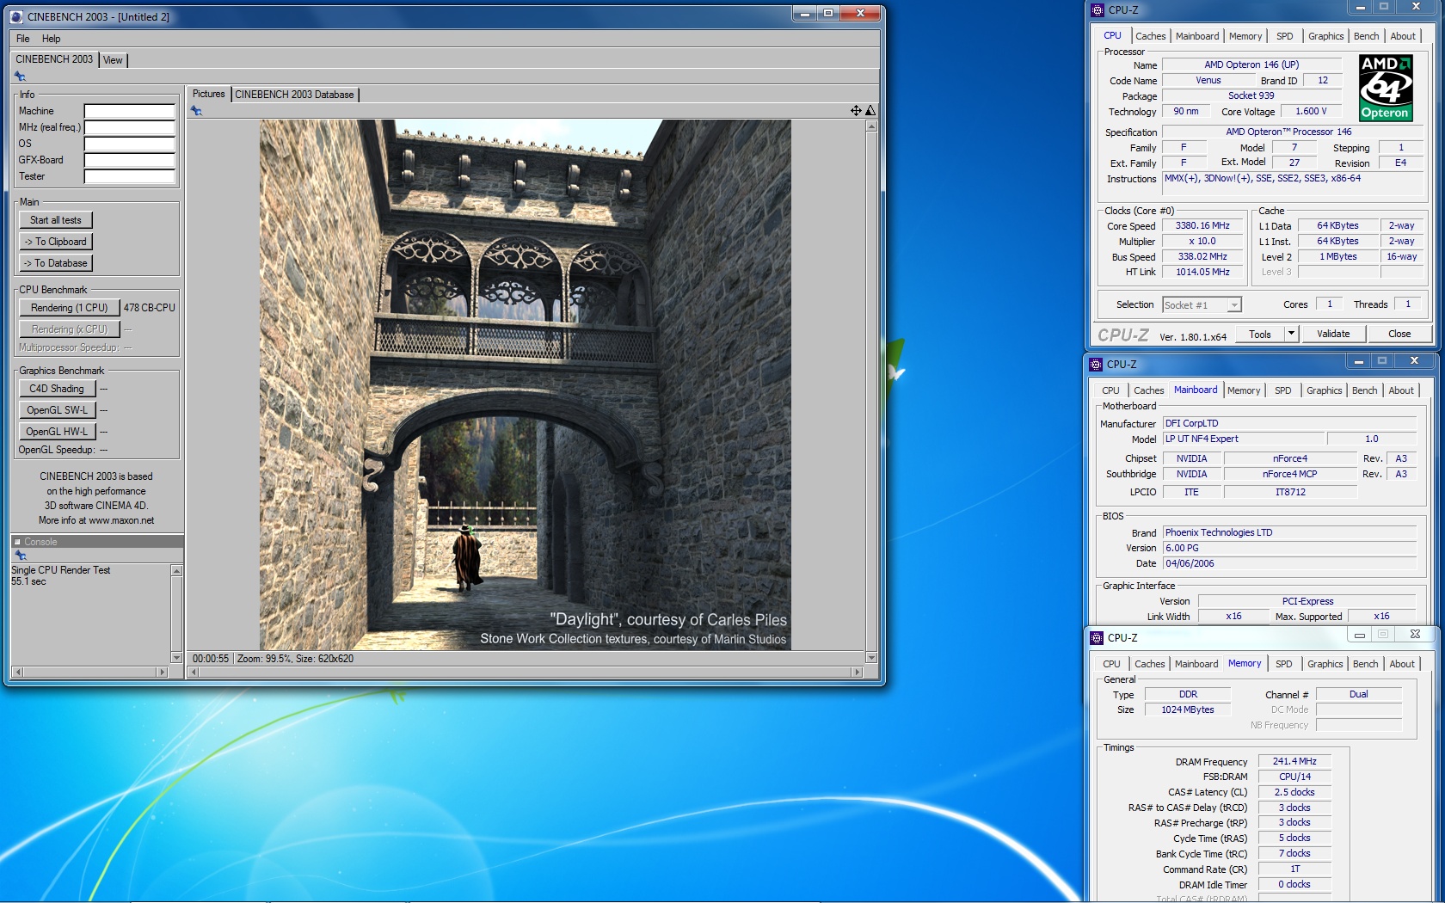The width and height of the screenshot is (1445, 903).
Task: Click the Machine input field
Action: (x=130, y=111)
